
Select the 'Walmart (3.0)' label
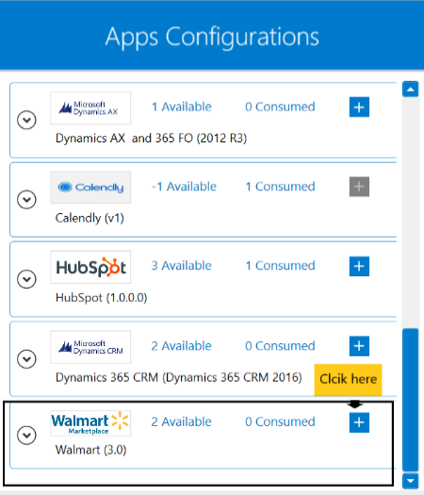point(90,450)
